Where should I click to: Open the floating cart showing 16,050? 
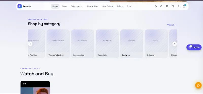(x=194, y=47)
